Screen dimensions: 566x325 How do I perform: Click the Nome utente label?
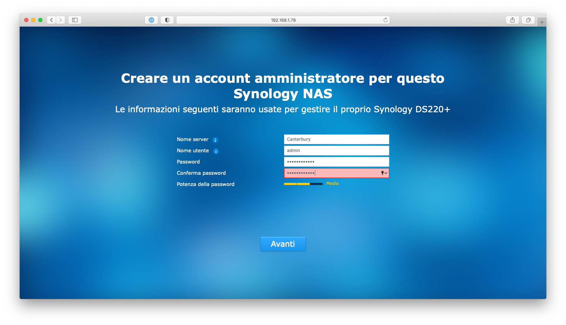(193, 151)
